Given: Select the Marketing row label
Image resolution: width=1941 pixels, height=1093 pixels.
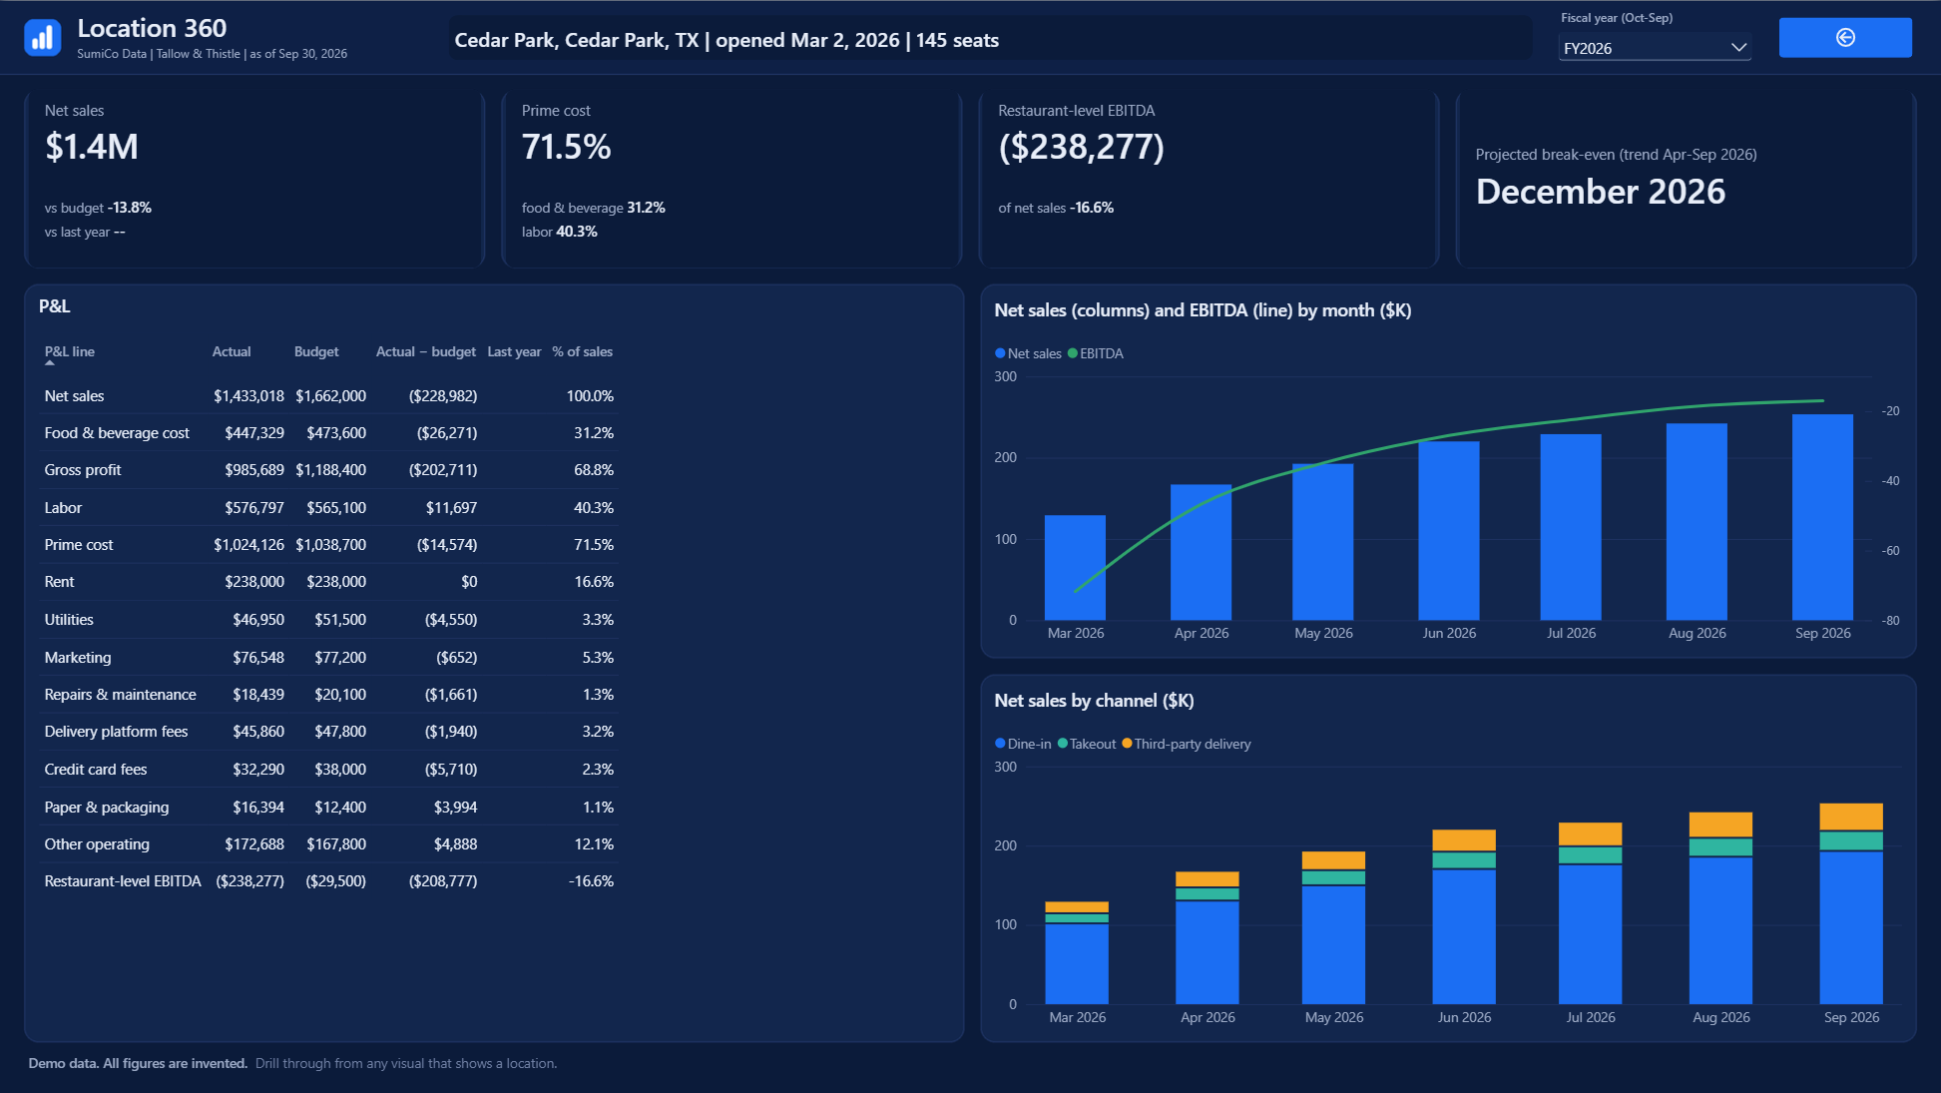Looking at the screenshot, I should pyautogui.click(x=78, y=658).
